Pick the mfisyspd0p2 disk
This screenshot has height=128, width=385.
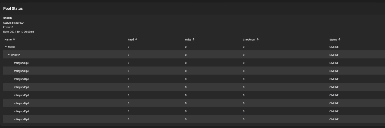[x=22, y=111]
